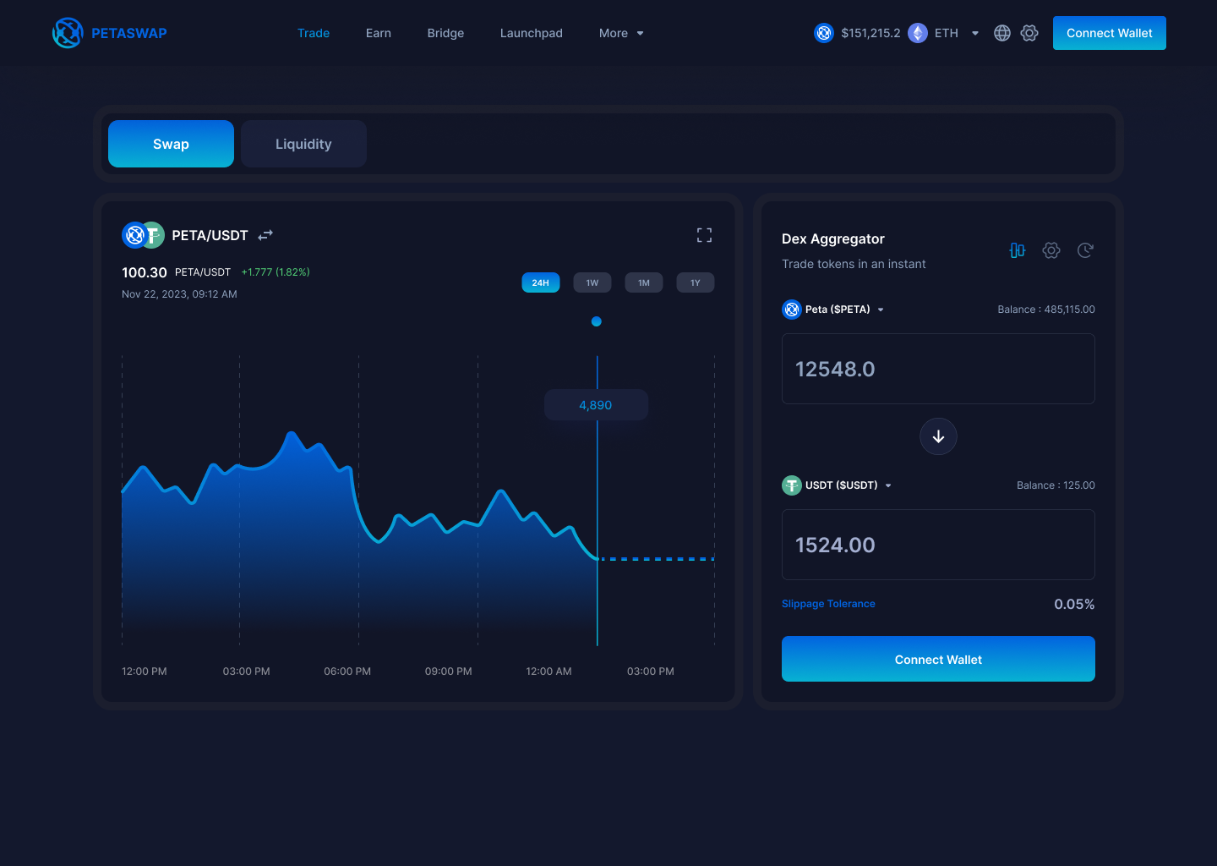Expand the More navigation dropdown
Screen dimensions: 1217x866
[x=621, y=33]
